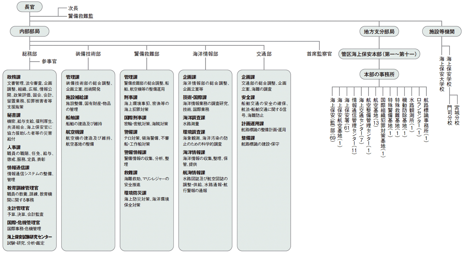Click the 次長 label
This screenshot has width=463, height=254.
pyautogui.click(x=73, y=9)
